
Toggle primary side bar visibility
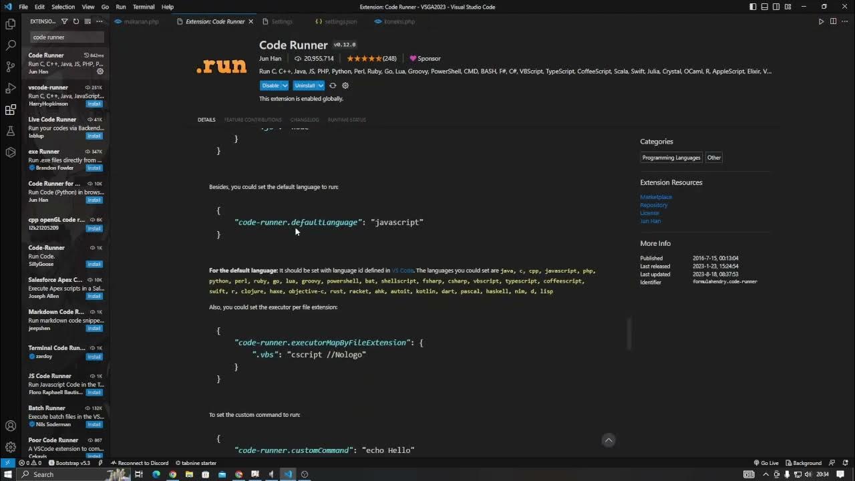(753, 7)
